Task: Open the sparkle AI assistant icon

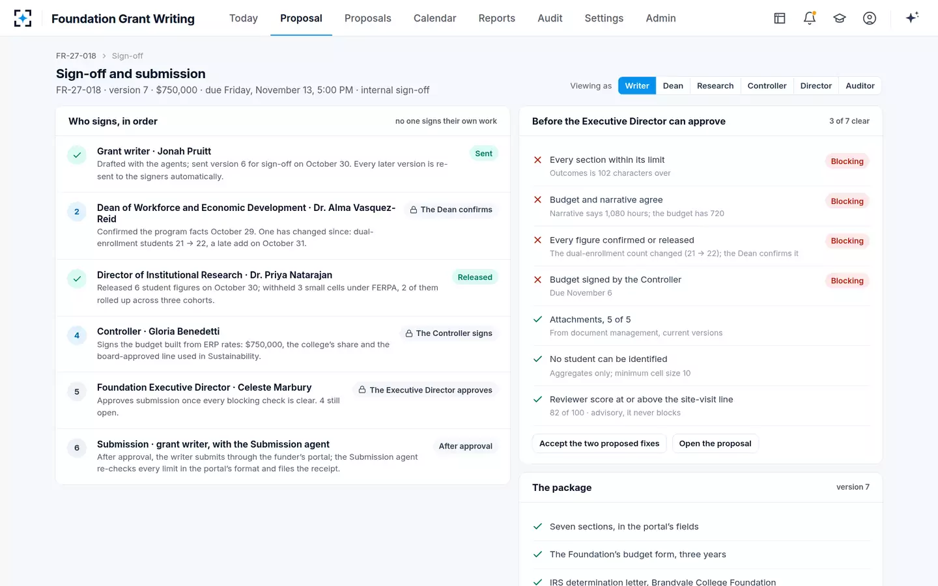Action: tap(912, 18)
